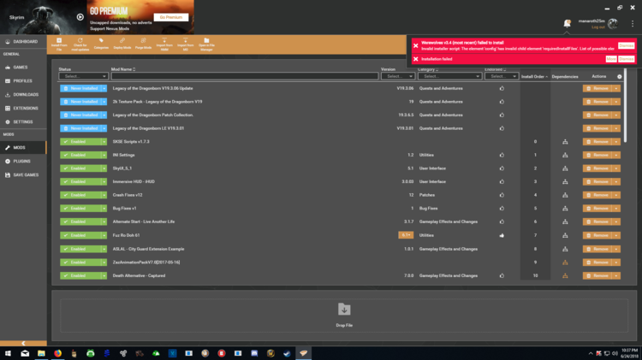Open Windows Start menu
This screenshot has height=360, width=642.
pos(8,353)
